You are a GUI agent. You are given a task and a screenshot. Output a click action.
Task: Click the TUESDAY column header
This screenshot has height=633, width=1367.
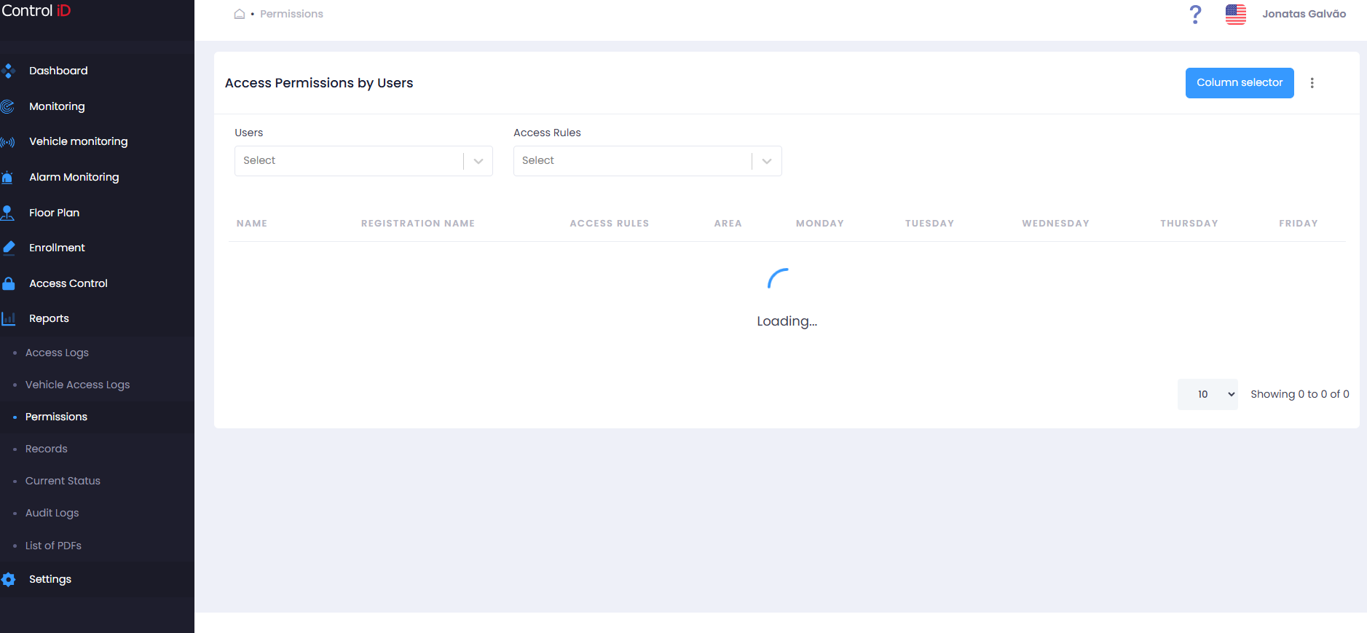click(x=929, y=224)
